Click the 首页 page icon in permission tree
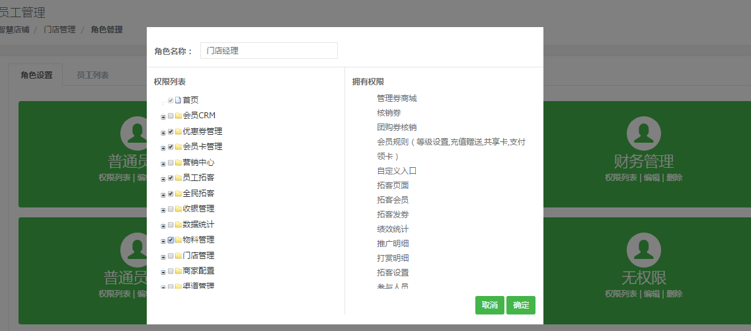This screenshot has height=331, width=751. [x=178, y=100]
